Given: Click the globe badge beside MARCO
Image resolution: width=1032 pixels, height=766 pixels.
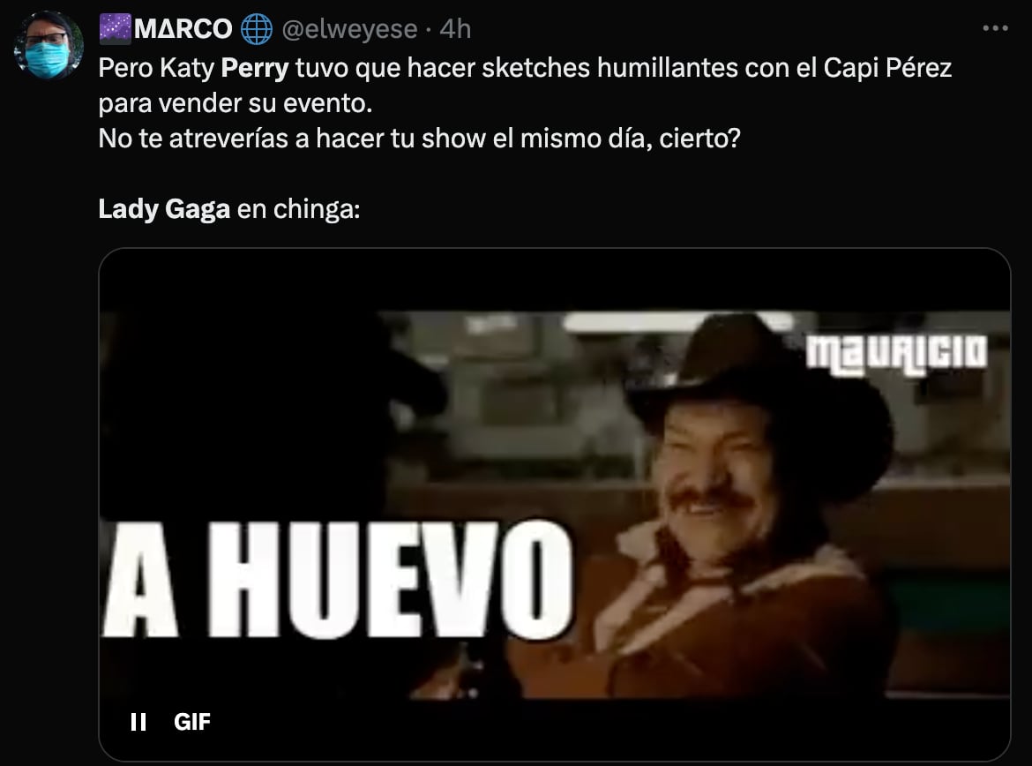Looking at the screenshot, I should point(257,29).
